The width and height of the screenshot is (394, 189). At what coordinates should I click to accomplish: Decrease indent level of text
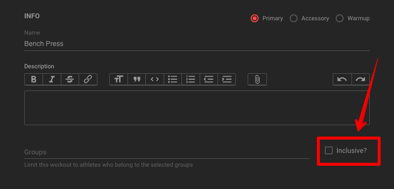[209, 80]
